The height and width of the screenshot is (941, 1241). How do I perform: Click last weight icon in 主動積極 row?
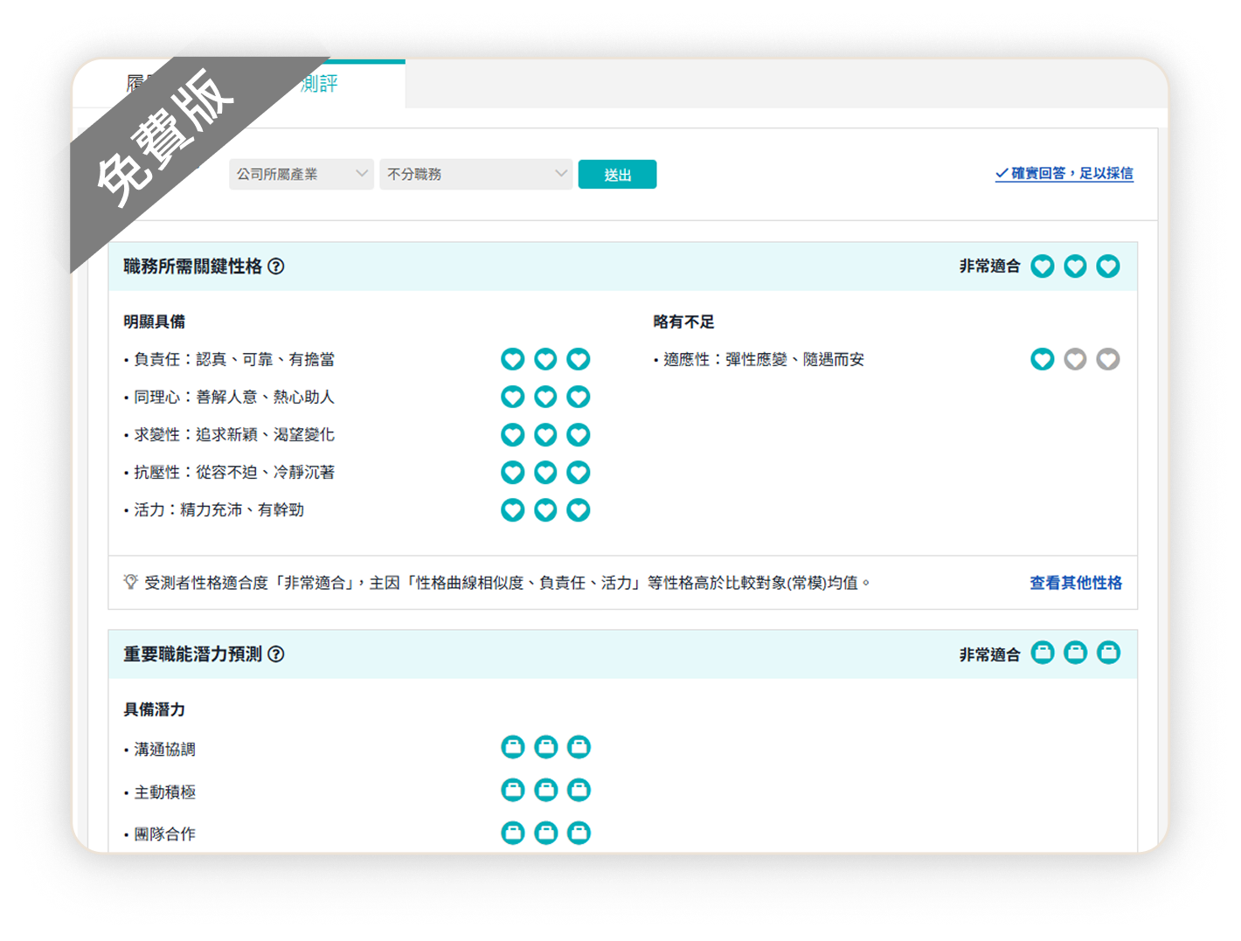[x=578, y=790]
